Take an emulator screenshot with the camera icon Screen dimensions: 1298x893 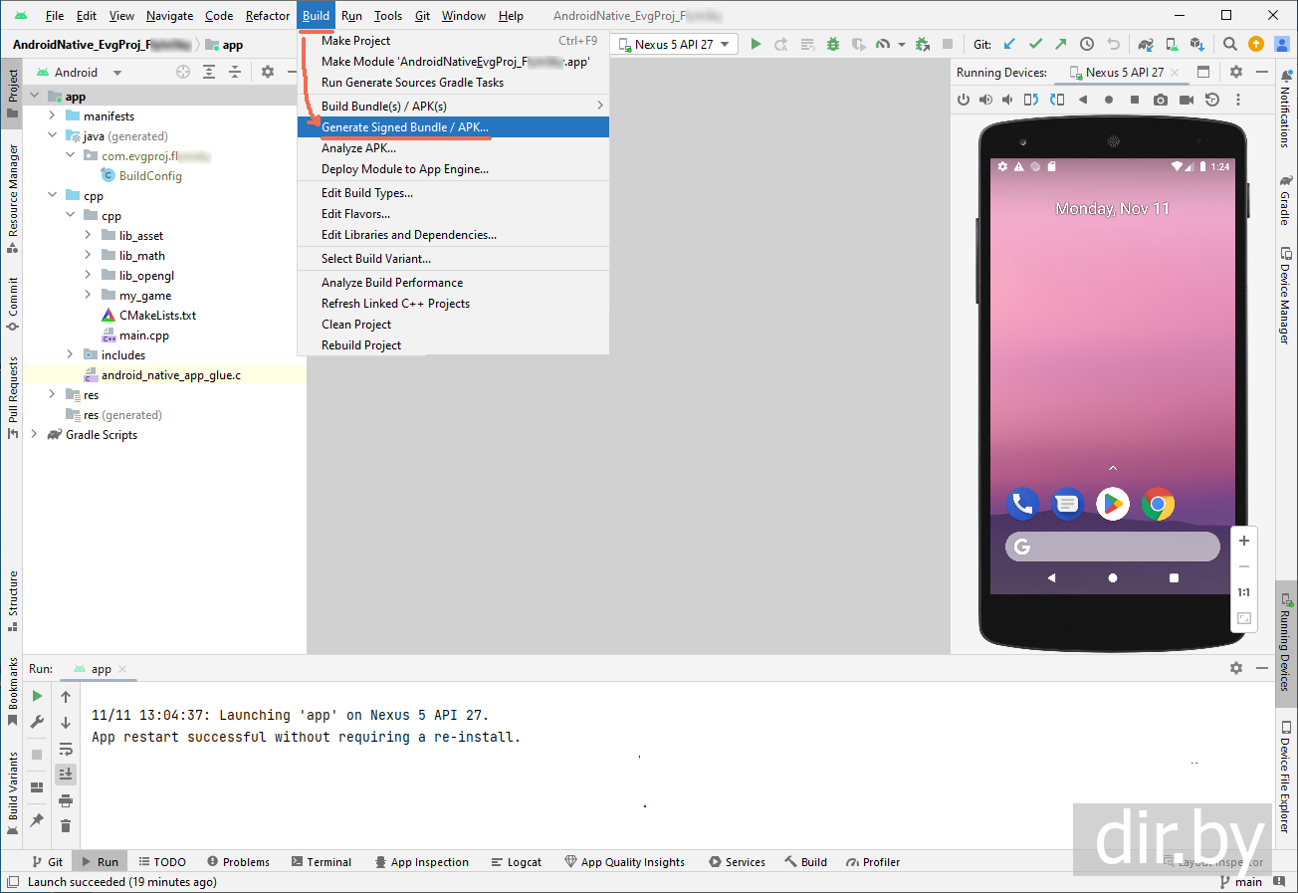(x=1161, y=100)
